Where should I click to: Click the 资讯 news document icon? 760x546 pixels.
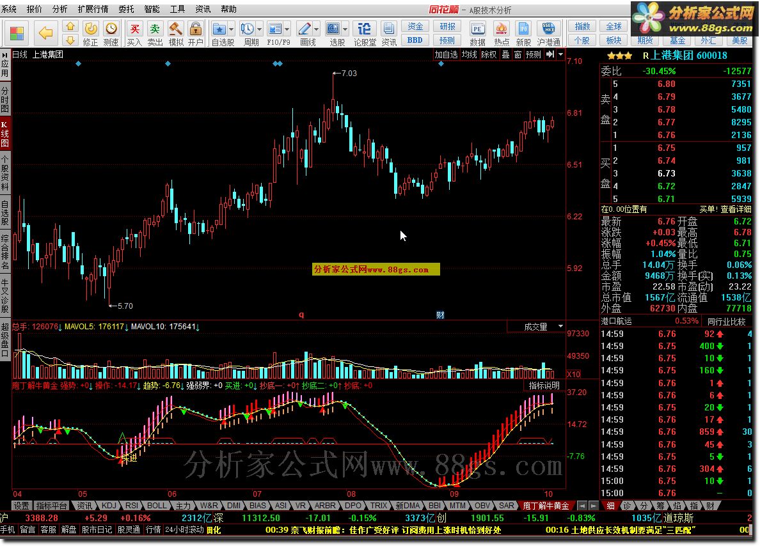[x=388, y=29]
